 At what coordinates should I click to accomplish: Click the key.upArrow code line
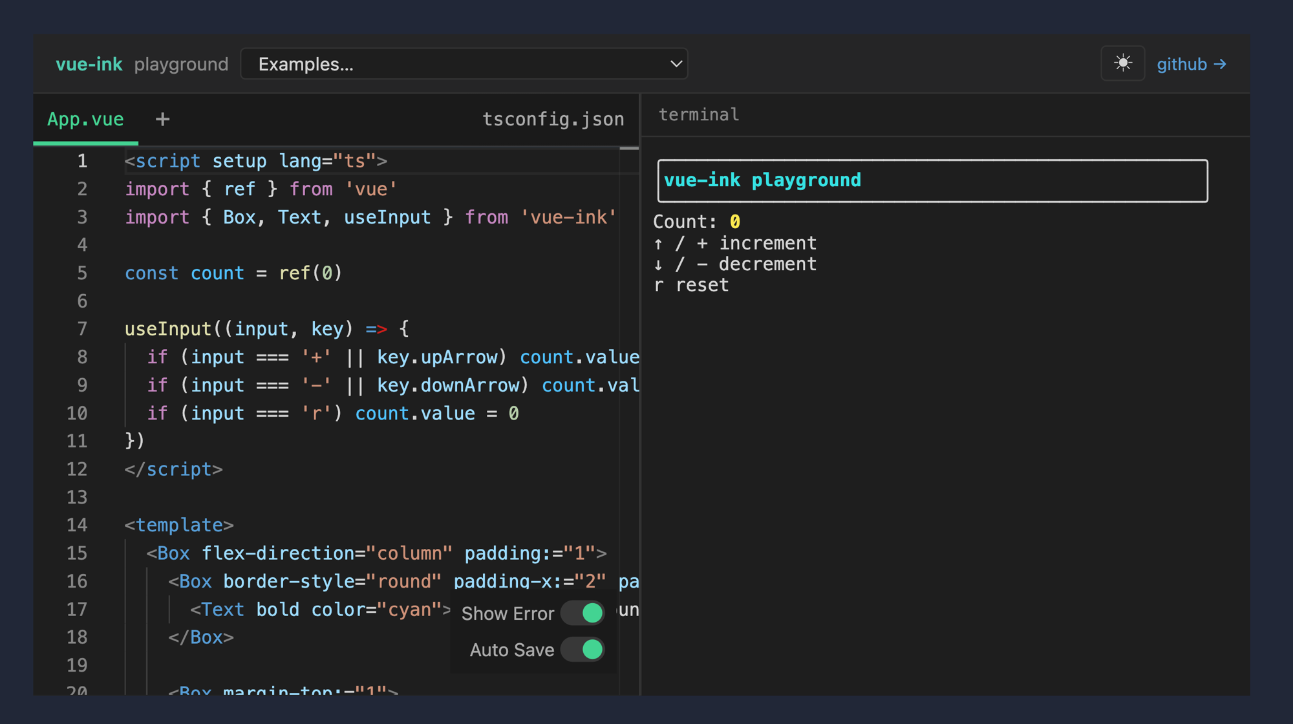393,357
